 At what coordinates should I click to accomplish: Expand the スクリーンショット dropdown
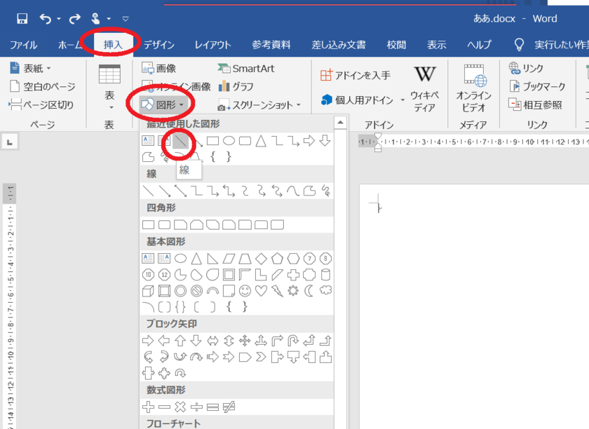click(x=259, y=105)
